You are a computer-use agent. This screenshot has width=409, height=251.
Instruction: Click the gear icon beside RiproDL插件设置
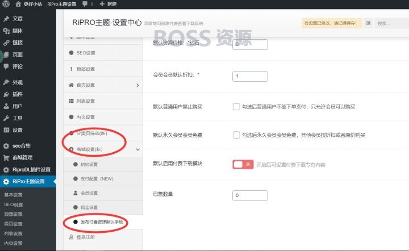(6, 170)
